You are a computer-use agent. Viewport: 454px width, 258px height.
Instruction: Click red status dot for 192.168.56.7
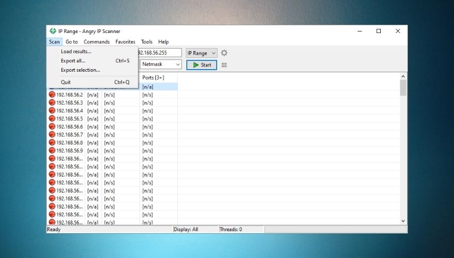(x=52, y=134)
